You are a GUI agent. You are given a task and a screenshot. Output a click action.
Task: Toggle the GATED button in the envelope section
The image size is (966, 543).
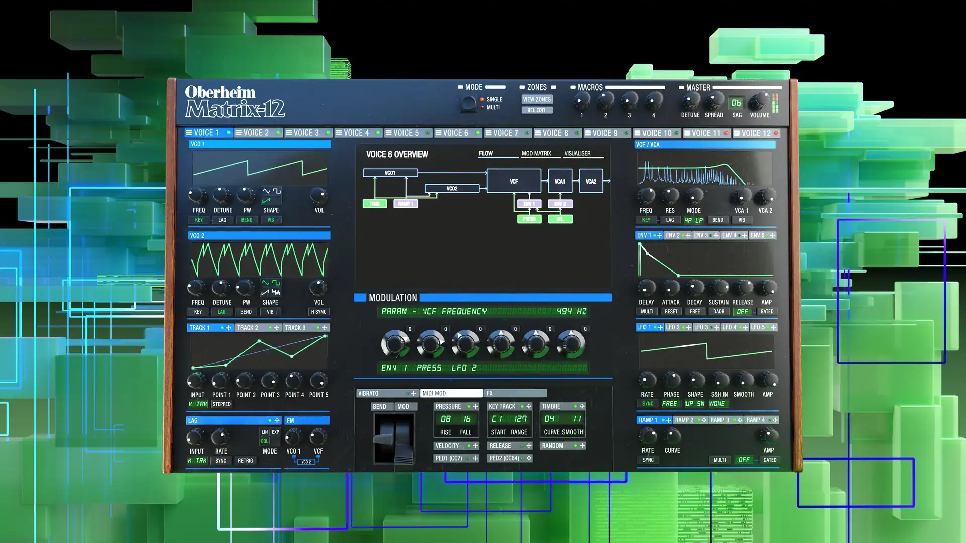point(767,312)
